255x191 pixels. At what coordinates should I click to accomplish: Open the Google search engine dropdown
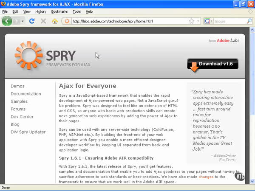(208, 21)
